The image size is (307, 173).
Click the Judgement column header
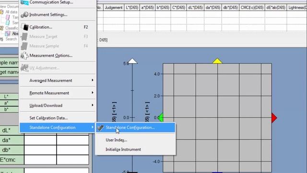pos(114,8)
